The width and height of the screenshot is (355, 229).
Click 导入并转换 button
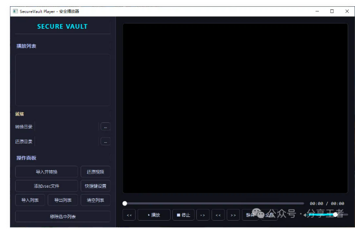(x=47, y=171)
